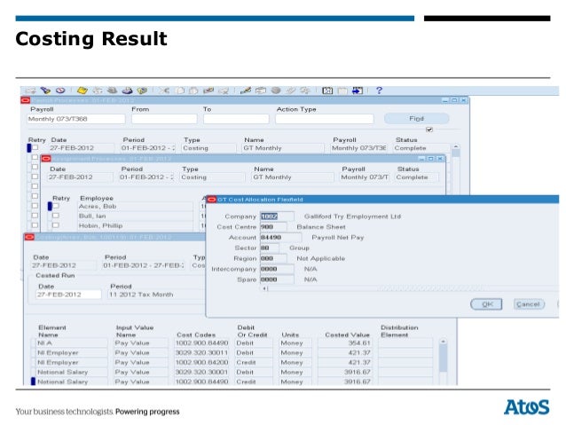Click the Oracle icon on GT Cost Allocation Flexfield title
This screenshot has height=425, width=566.
point(211,200)
